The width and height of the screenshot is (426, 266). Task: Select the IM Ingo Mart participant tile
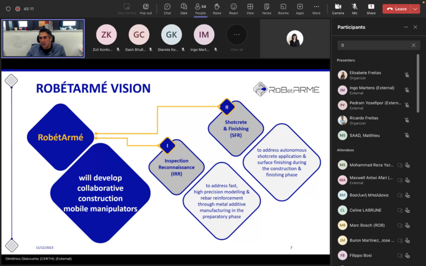(x=204, y=38)
